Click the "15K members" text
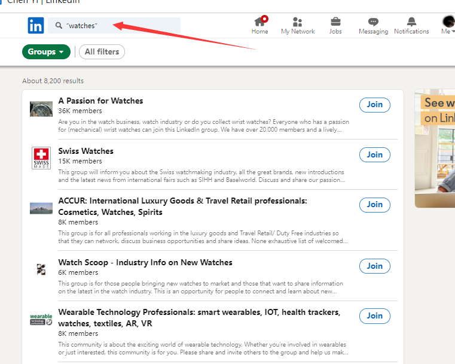The image size is (455, 364). (80, 161)
